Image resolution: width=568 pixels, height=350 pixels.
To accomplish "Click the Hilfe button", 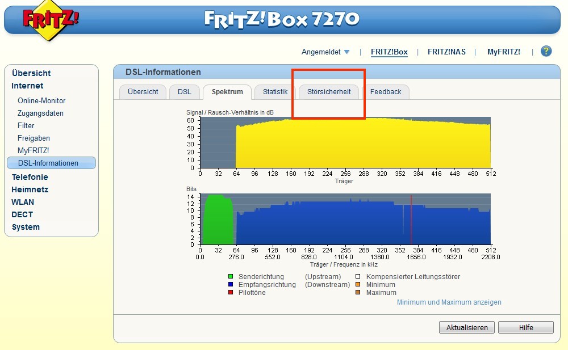I will (x=525, y=327).
